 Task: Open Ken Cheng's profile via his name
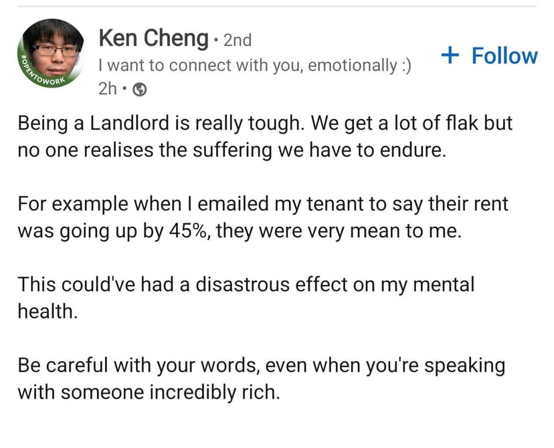(153, 38)
